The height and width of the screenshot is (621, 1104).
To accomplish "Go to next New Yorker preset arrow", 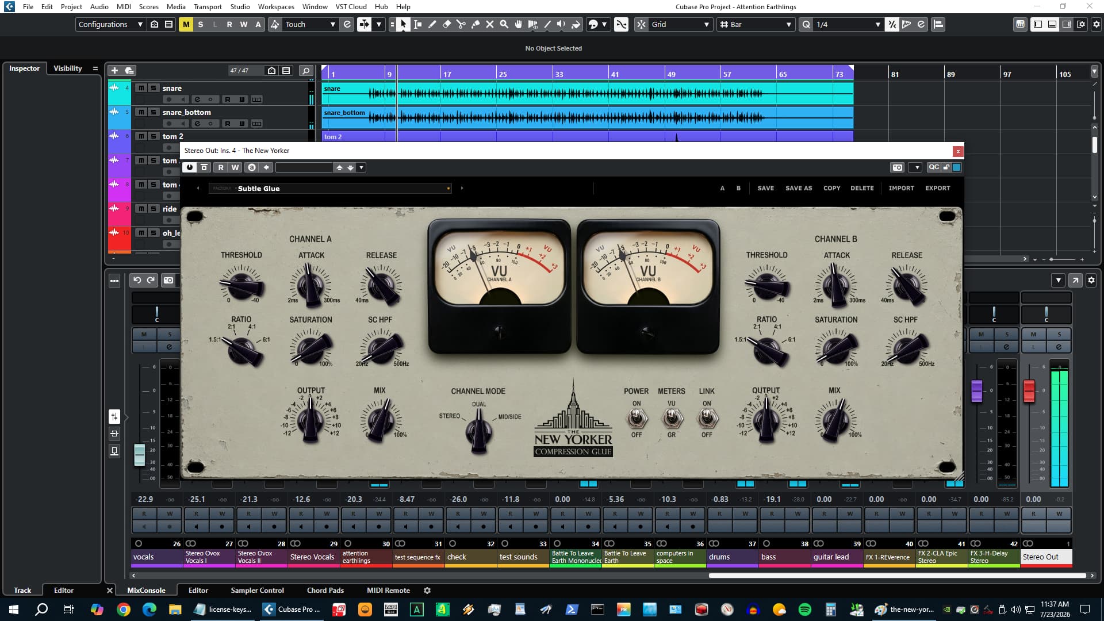I will tap(462, 188).
